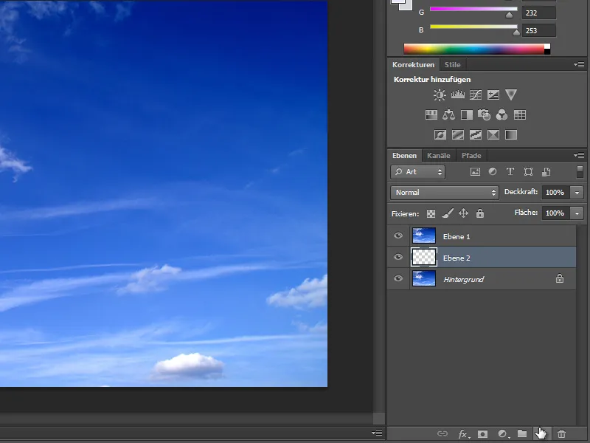The width and height of the screenshot is (590, 443).
Task: Click the Hintergrund layer lock icon
Action: [560, 278]
